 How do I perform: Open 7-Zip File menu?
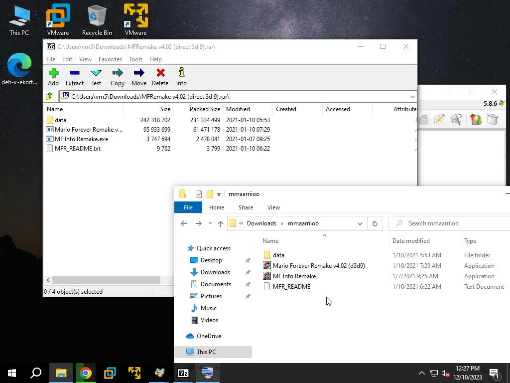51,59
